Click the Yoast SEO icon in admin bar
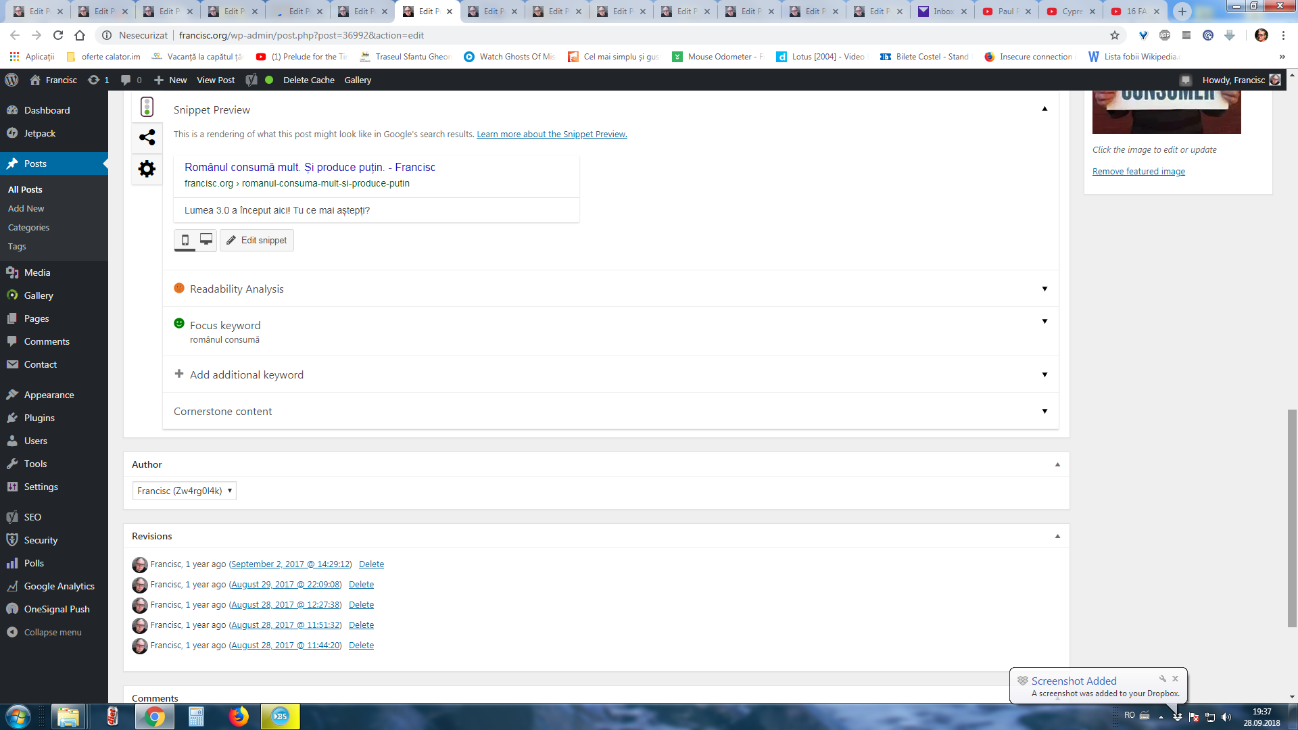The height and width of the screenshot is (730, 1298). click(x=251, y=80)
